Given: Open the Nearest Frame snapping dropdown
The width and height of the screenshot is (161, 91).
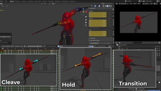Looking at the screenshot, I should tap(103, 46).
